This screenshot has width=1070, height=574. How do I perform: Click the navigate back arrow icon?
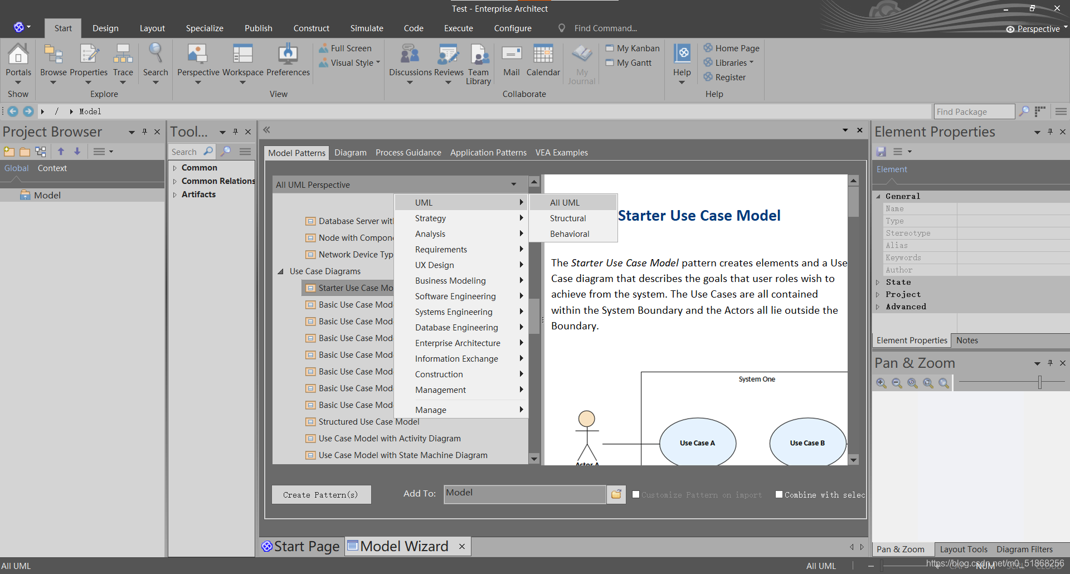[13, 111]
